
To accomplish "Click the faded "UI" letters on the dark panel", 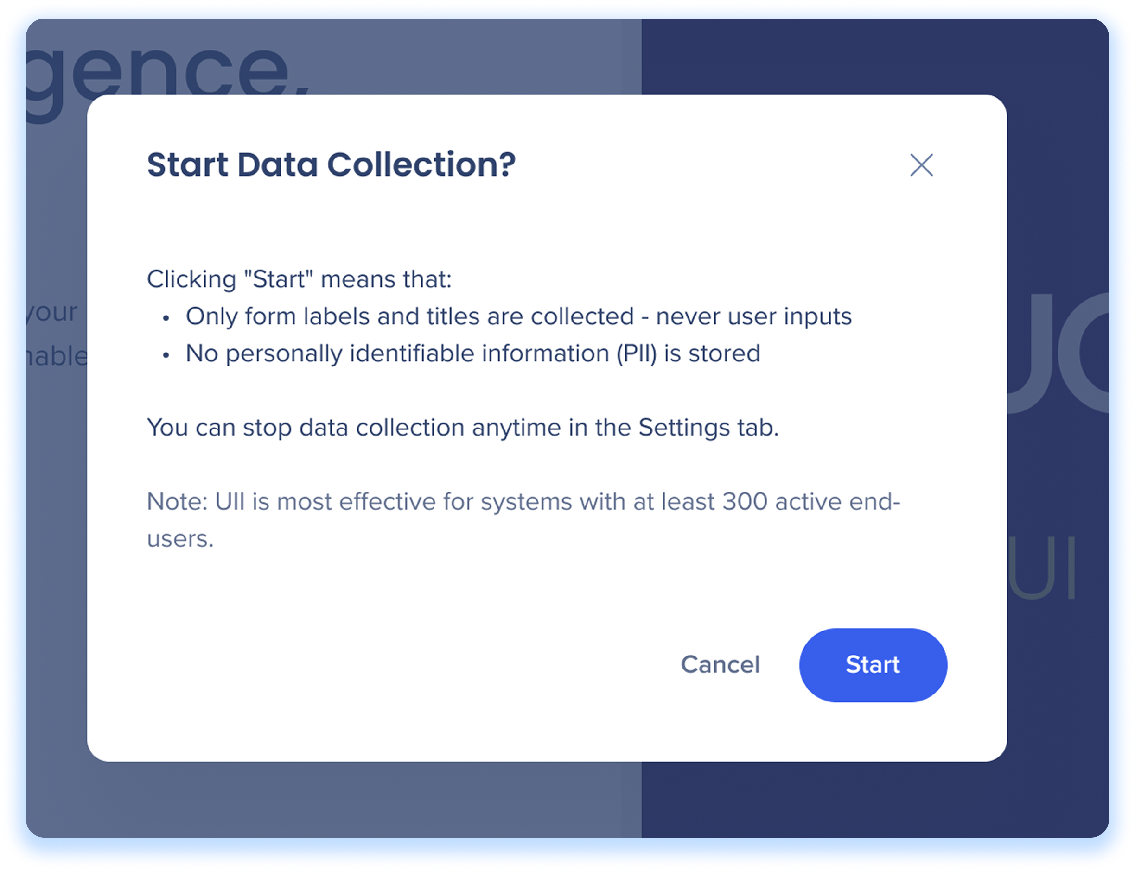I will click(x=1042, y=568).
